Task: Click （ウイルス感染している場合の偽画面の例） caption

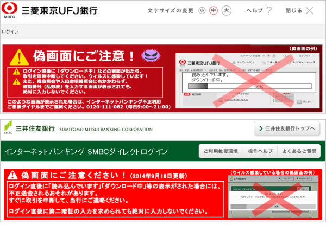Action: [x=273, y=173]
